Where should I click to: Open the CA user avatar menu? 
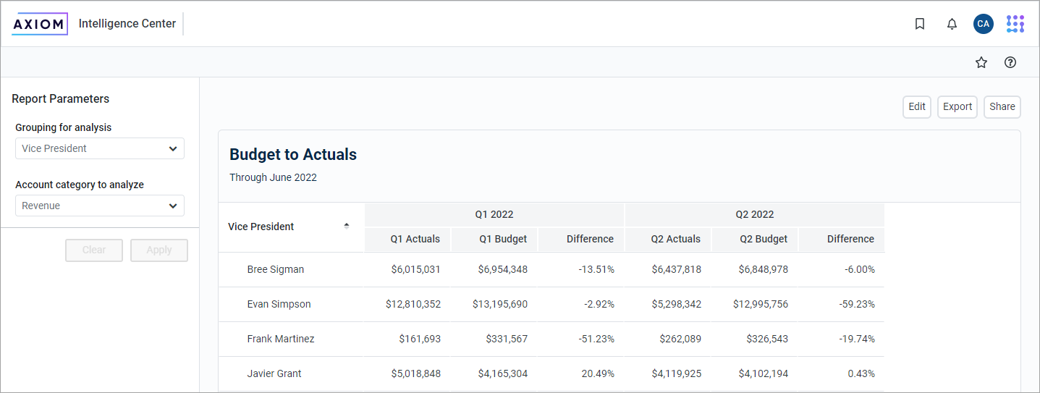(x=983, y=24)
